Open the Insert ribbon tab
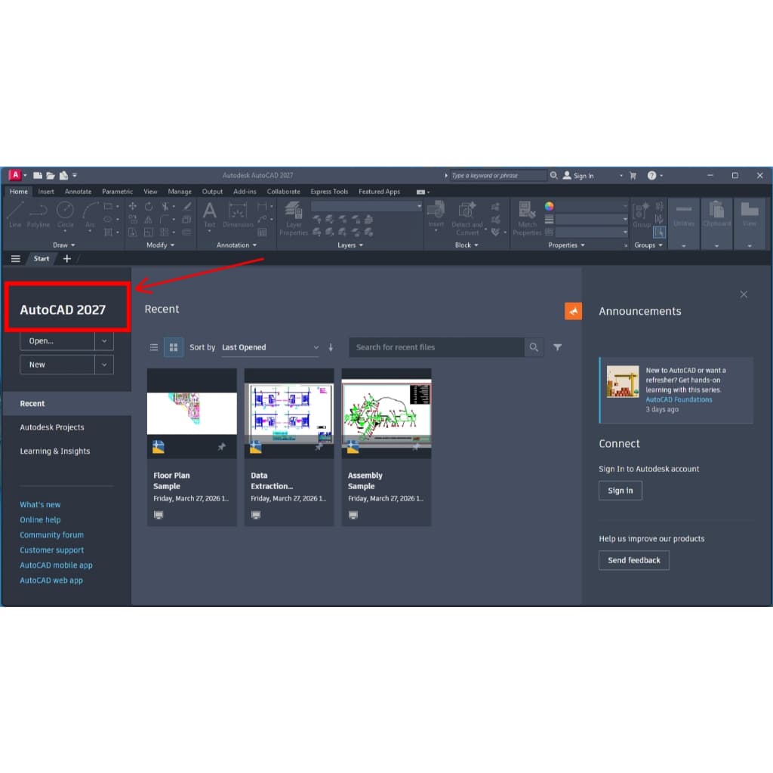 [46, 191]
